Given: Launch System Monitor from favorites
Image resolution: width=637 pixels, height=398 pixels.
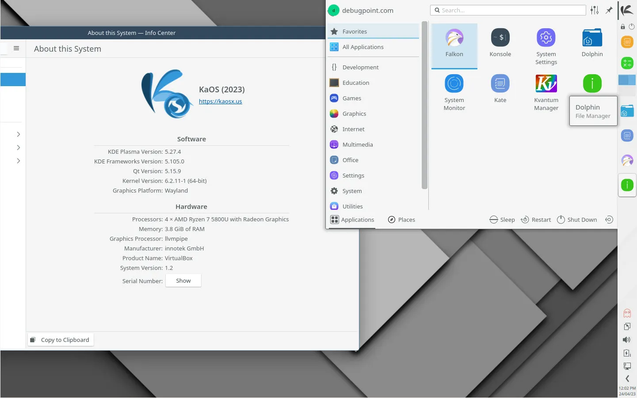Looking at the screenshot, I should pos(454,92).
